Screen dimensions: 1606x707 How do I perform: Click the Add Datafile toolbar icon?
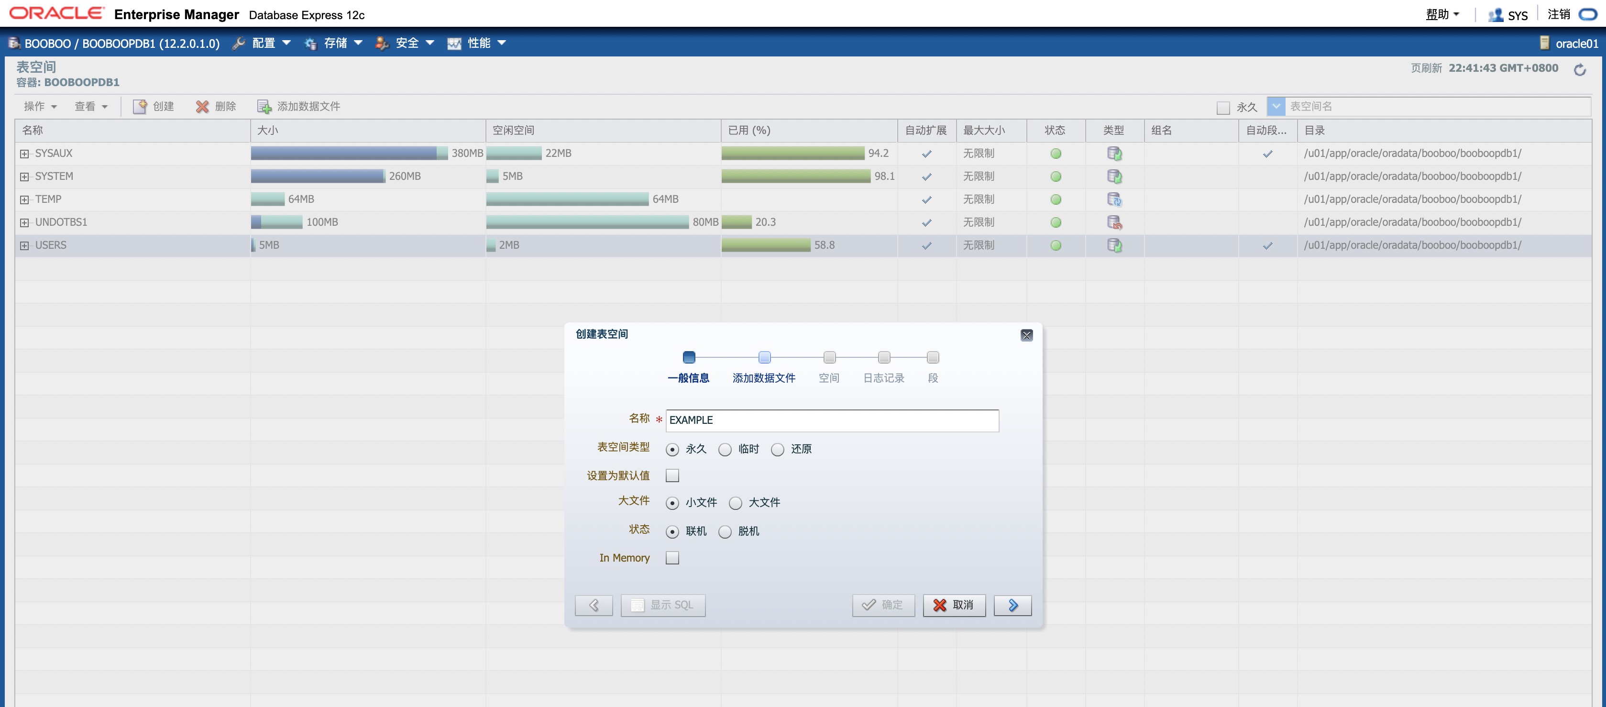(264, 107)
